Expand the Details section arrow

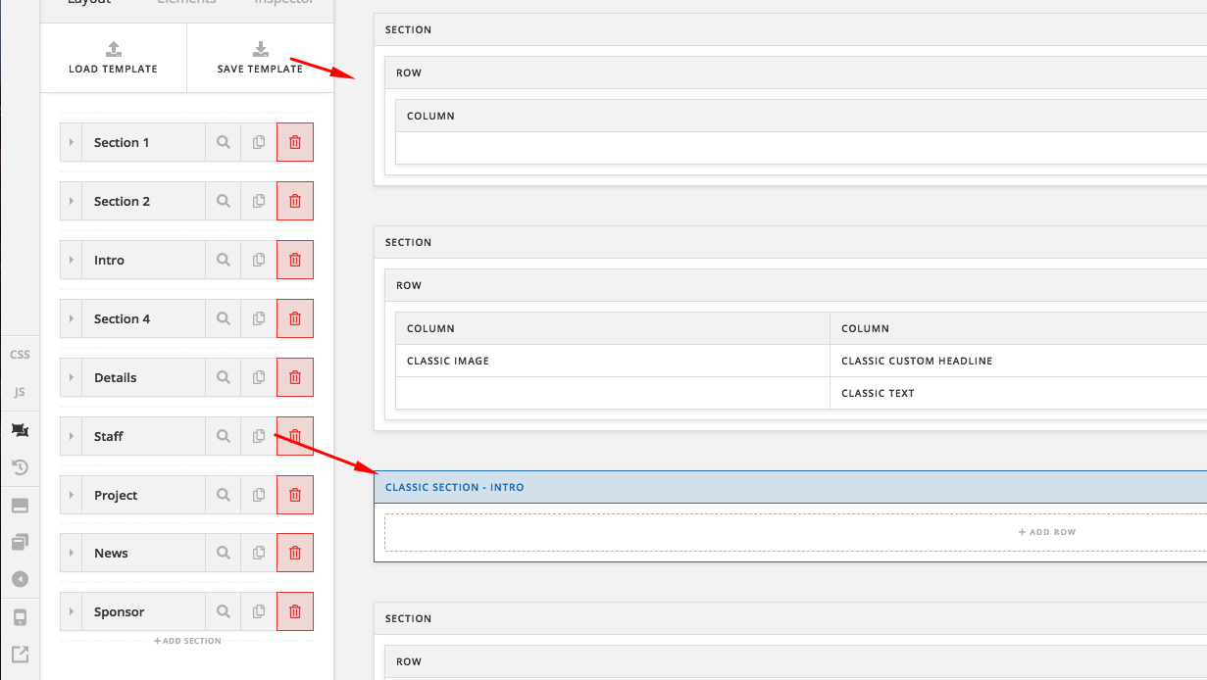(72, 377)
